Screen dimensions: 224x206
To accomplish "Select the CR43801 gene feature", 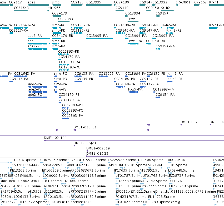I will tap(177, 5).
